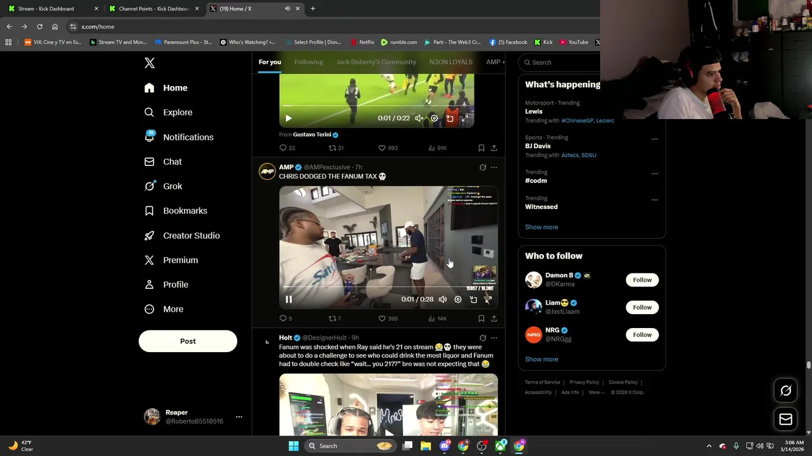Like the AMP post with 395 likes

(388, 319)
